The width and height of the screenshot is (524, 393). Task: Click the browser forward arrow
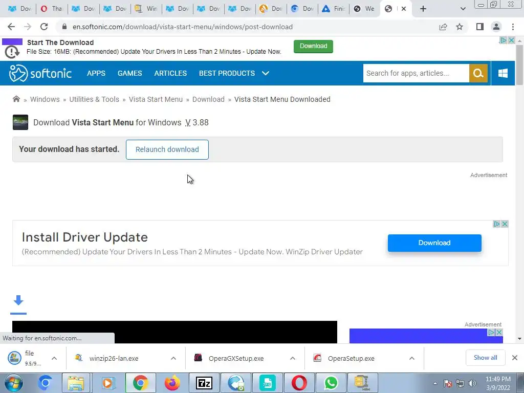click(28, 27)
